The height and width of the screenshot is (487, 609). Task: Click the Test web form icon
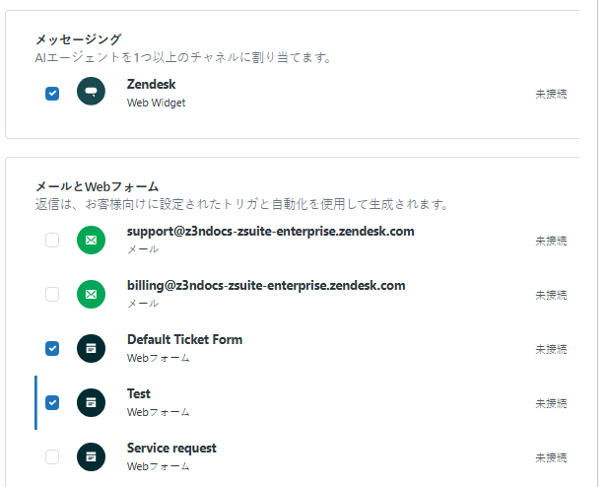[x=91, y=402]
